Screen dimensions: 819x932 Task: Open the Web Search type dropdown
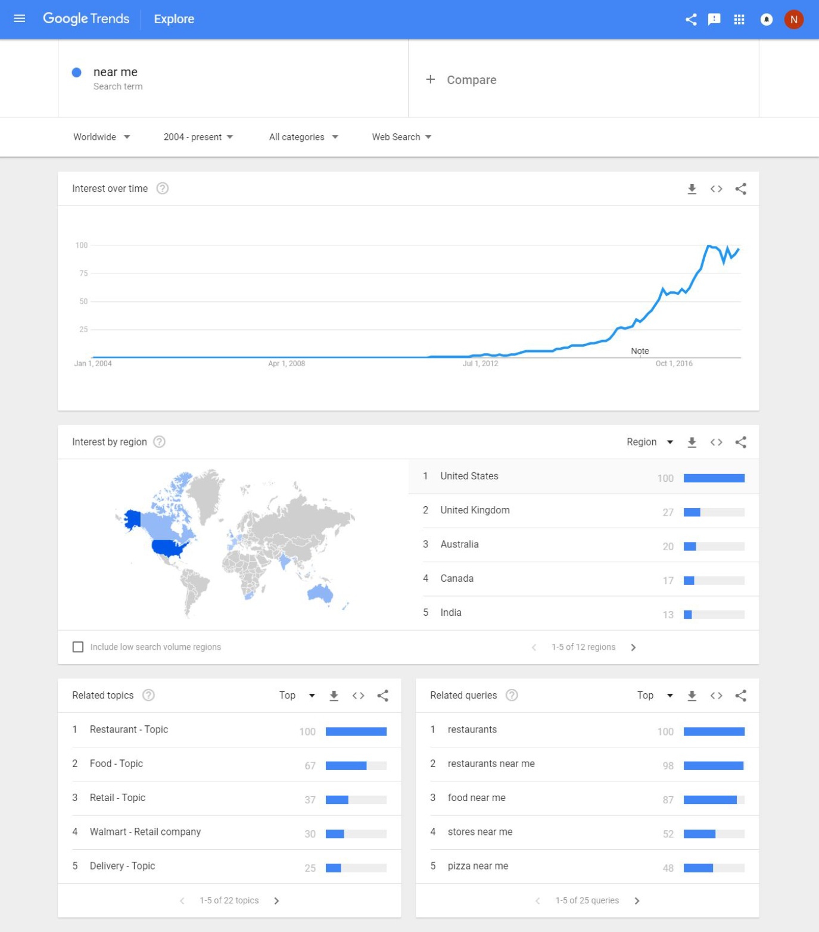pyautogui.click(x=402, y=137)
